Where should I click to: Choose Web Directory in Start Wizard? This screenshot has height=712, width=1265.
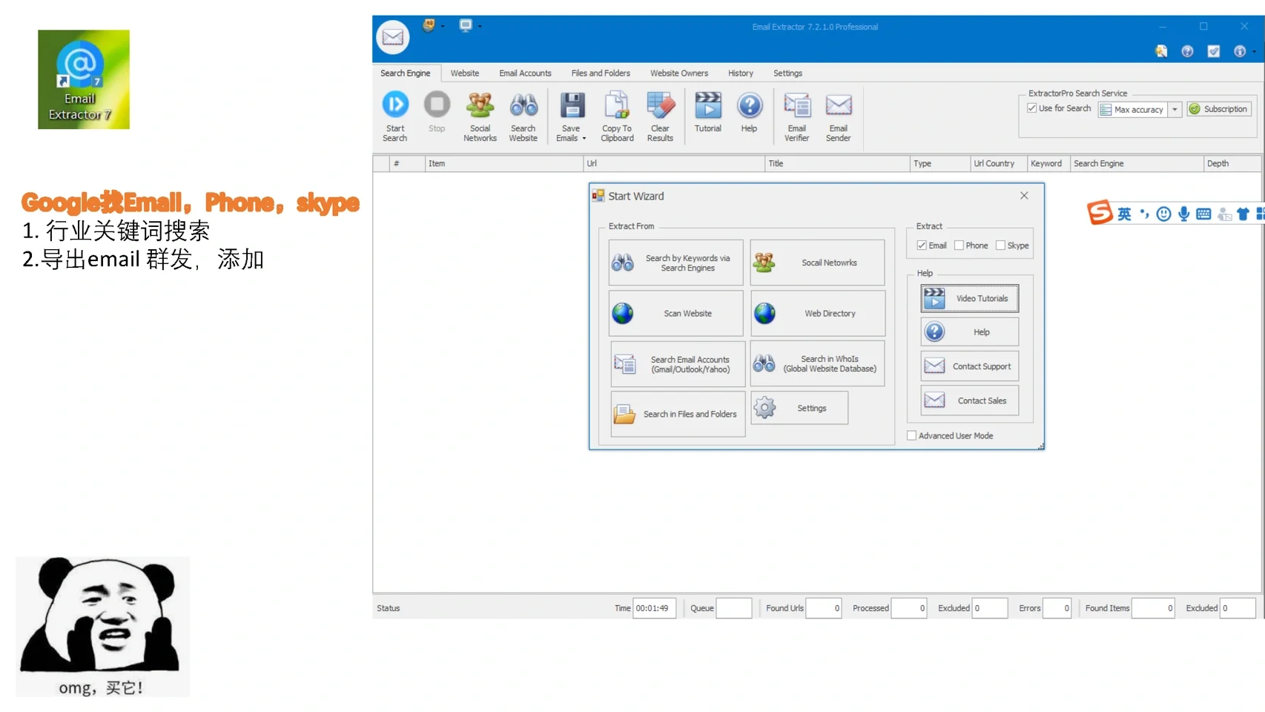(x=817, y=313)
